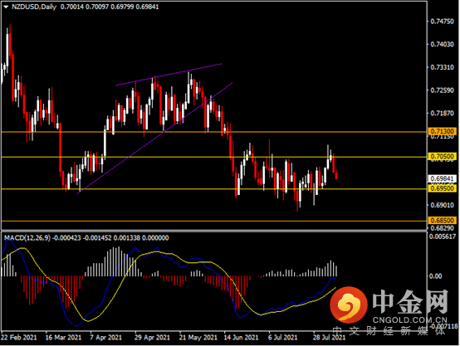The width and height of the screenshot is (460, 346).
Task: Click the MACD 0.00 zero level label
Action: pos(436,276)
